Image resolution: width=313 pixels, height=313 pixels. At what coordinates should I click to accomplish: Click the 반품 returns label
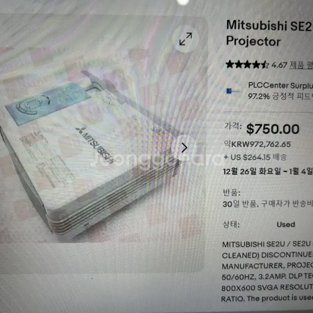coord(232,192)
